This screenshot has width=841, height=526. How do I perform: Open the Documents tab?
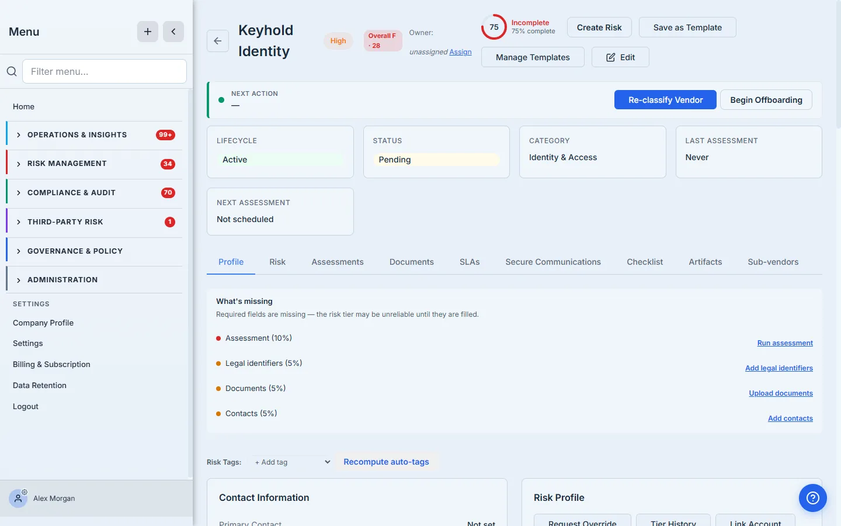coord(412,262)
